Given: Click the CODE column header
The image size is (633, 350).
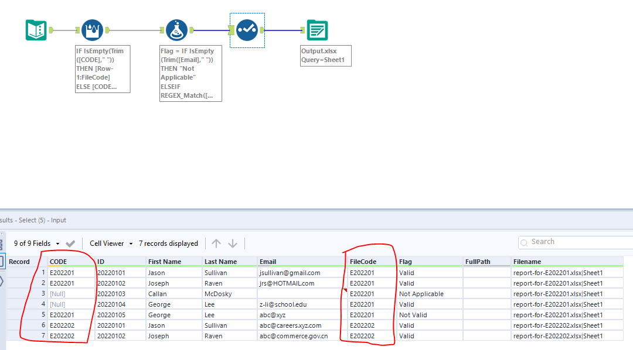Looking at the screenshot, I should click(x=58, y=262).
